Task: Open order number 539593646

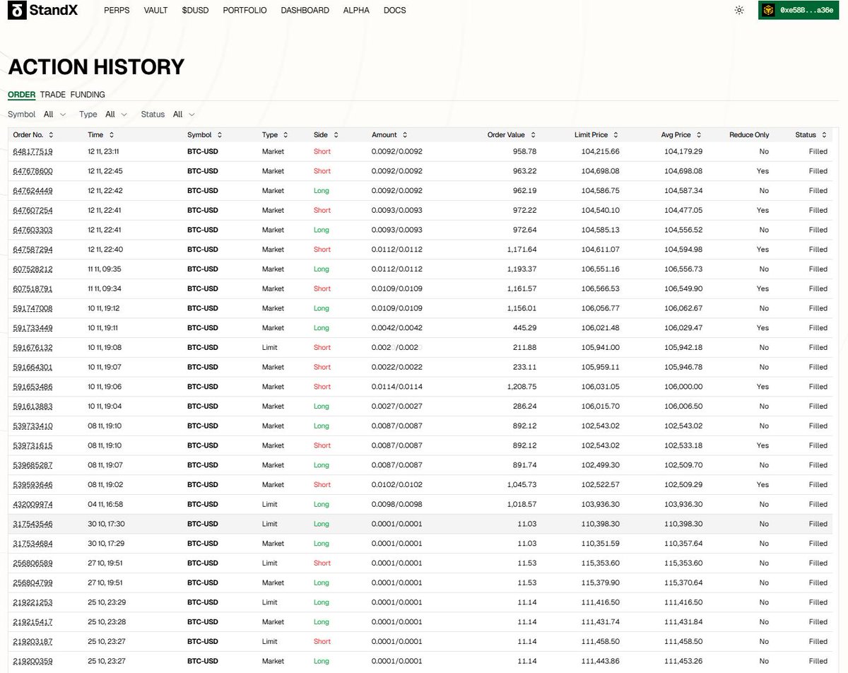Action: coord(33,485)
